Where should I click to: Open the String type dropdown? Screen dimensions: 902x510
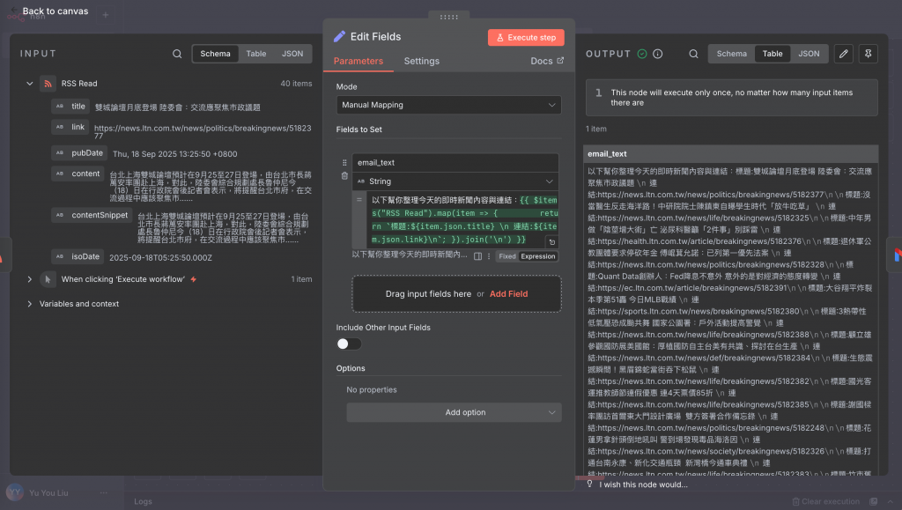click(x=455, y=181)
